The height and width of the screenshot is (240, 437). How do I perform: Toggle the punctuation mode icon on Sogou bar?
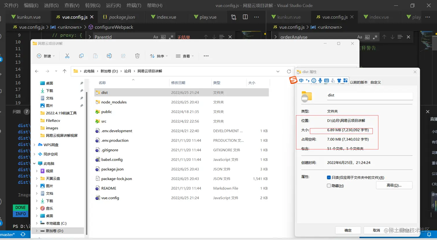tap(308, 81)
